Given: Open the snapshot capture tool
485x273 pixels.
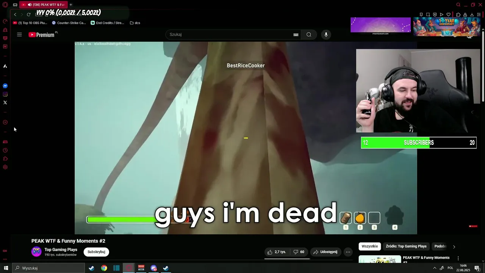Looking at the screenshot, I should 428,14.
